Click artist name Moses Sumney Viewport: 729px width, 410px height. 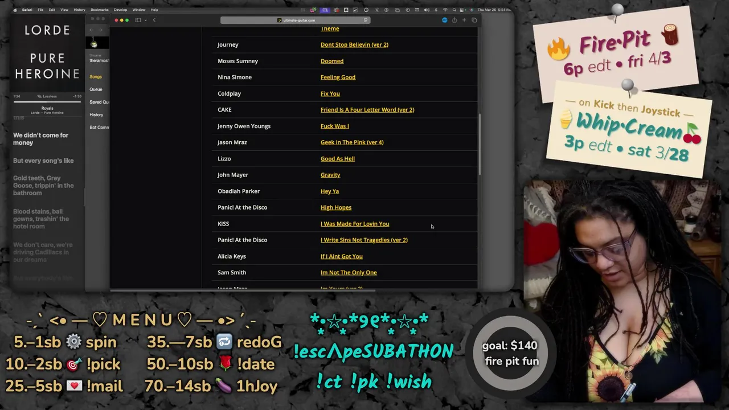coord(237,61)
